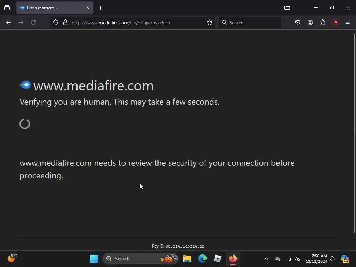356x267 pixels.
Task: Click the page vertical scrollbar
Action: pos(355,133)
